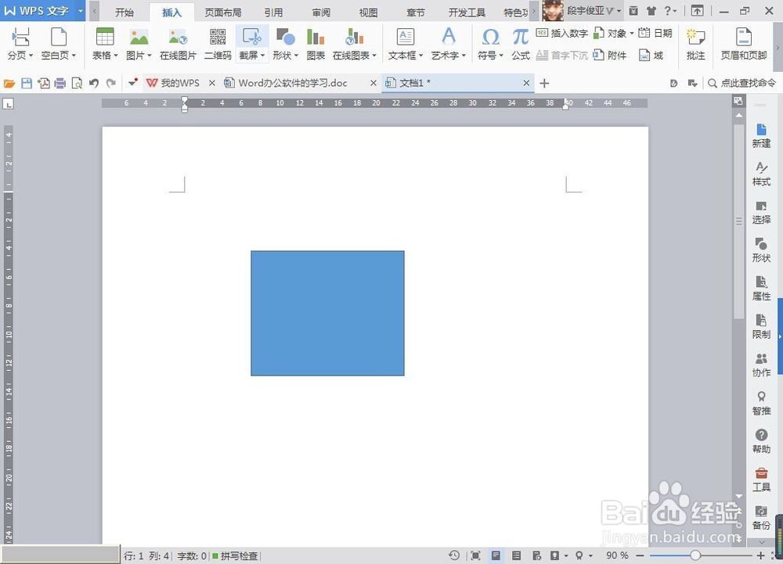
Task: Expand the 符号 symbol dropdown arrow
Action: (x=501, y=56)
